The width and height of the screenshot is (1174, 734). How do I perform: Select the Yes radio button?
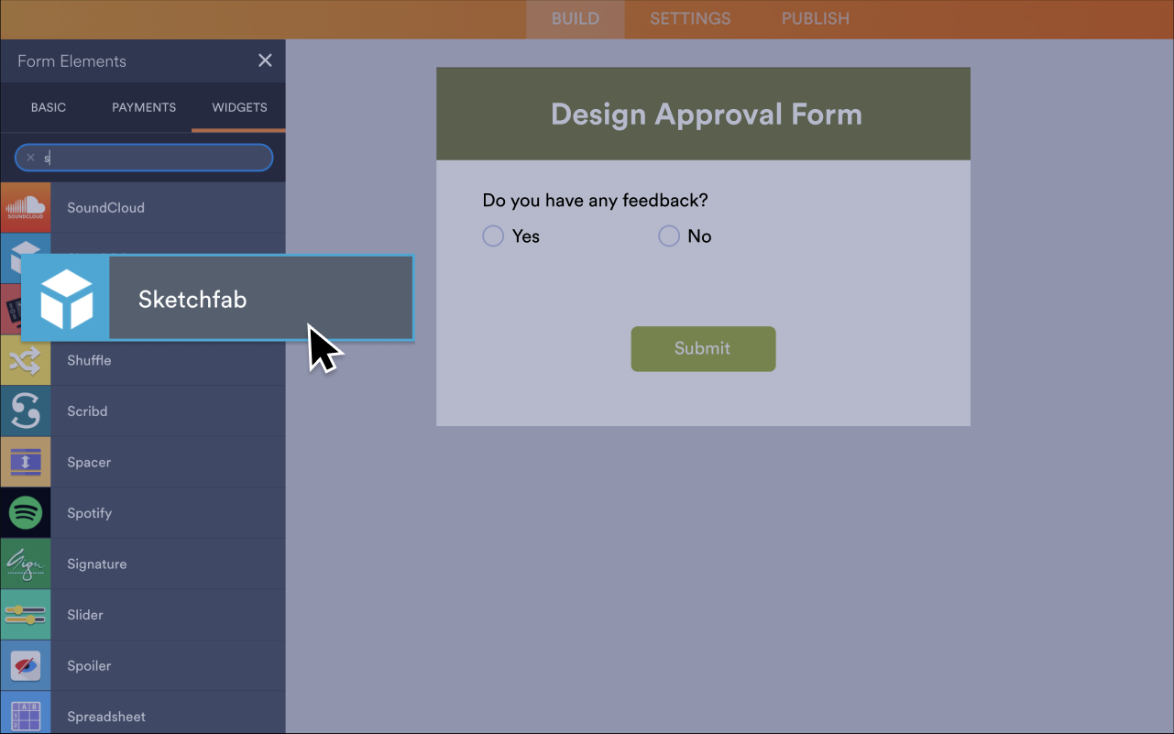point(492,236)
